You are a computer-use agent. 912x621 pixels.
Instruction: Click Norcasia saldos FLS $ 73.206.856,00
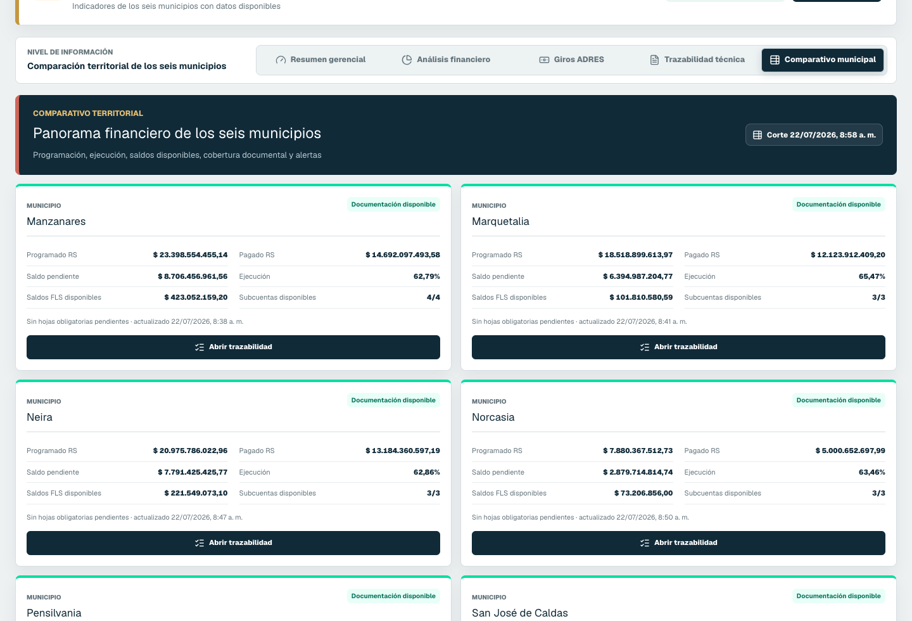643,493
